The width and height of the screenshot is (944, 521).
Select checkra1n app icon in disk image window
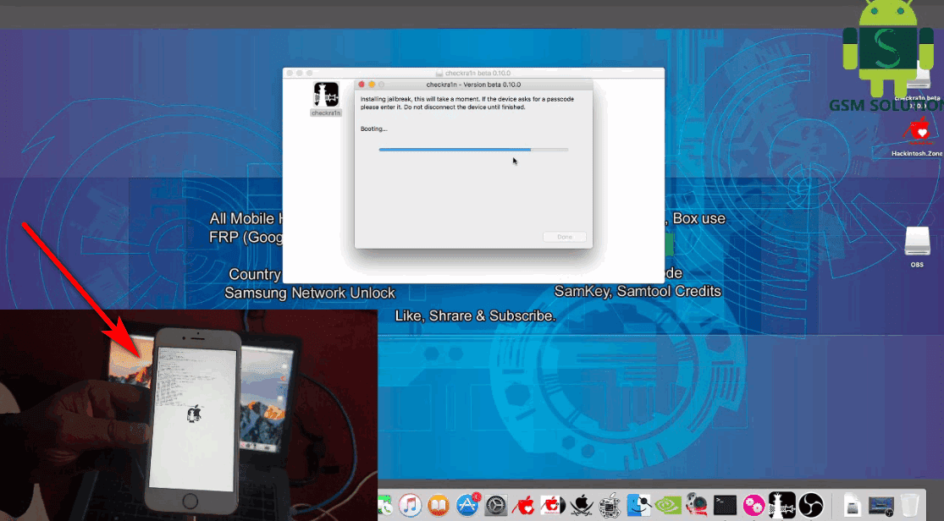click(x=326, y=95)
